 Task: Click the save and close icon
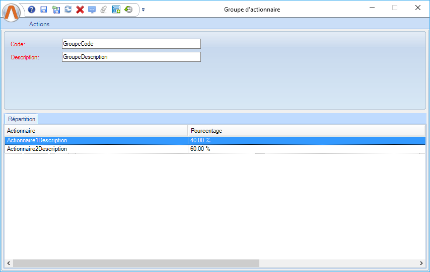[x=56, y=10]
